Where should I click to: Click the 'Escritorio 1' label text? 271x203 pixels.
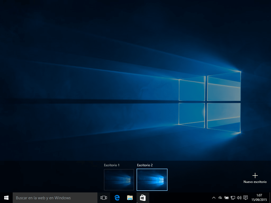point(112,165)
